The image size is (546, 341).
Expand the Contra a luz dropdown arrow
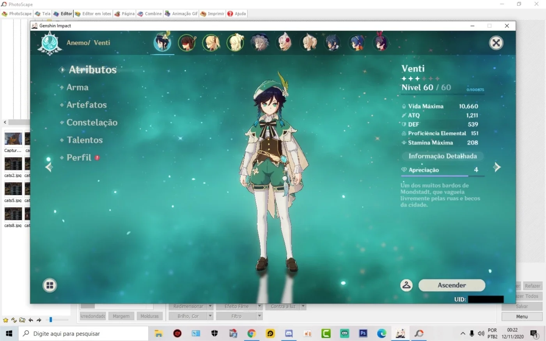point(303,307)
